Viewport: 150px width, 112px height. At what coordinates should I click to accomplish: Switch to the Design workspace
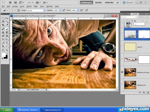pos(98,2)
